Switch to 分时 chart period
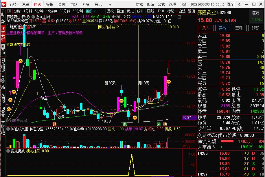The image size is (265, 177). 17,11
